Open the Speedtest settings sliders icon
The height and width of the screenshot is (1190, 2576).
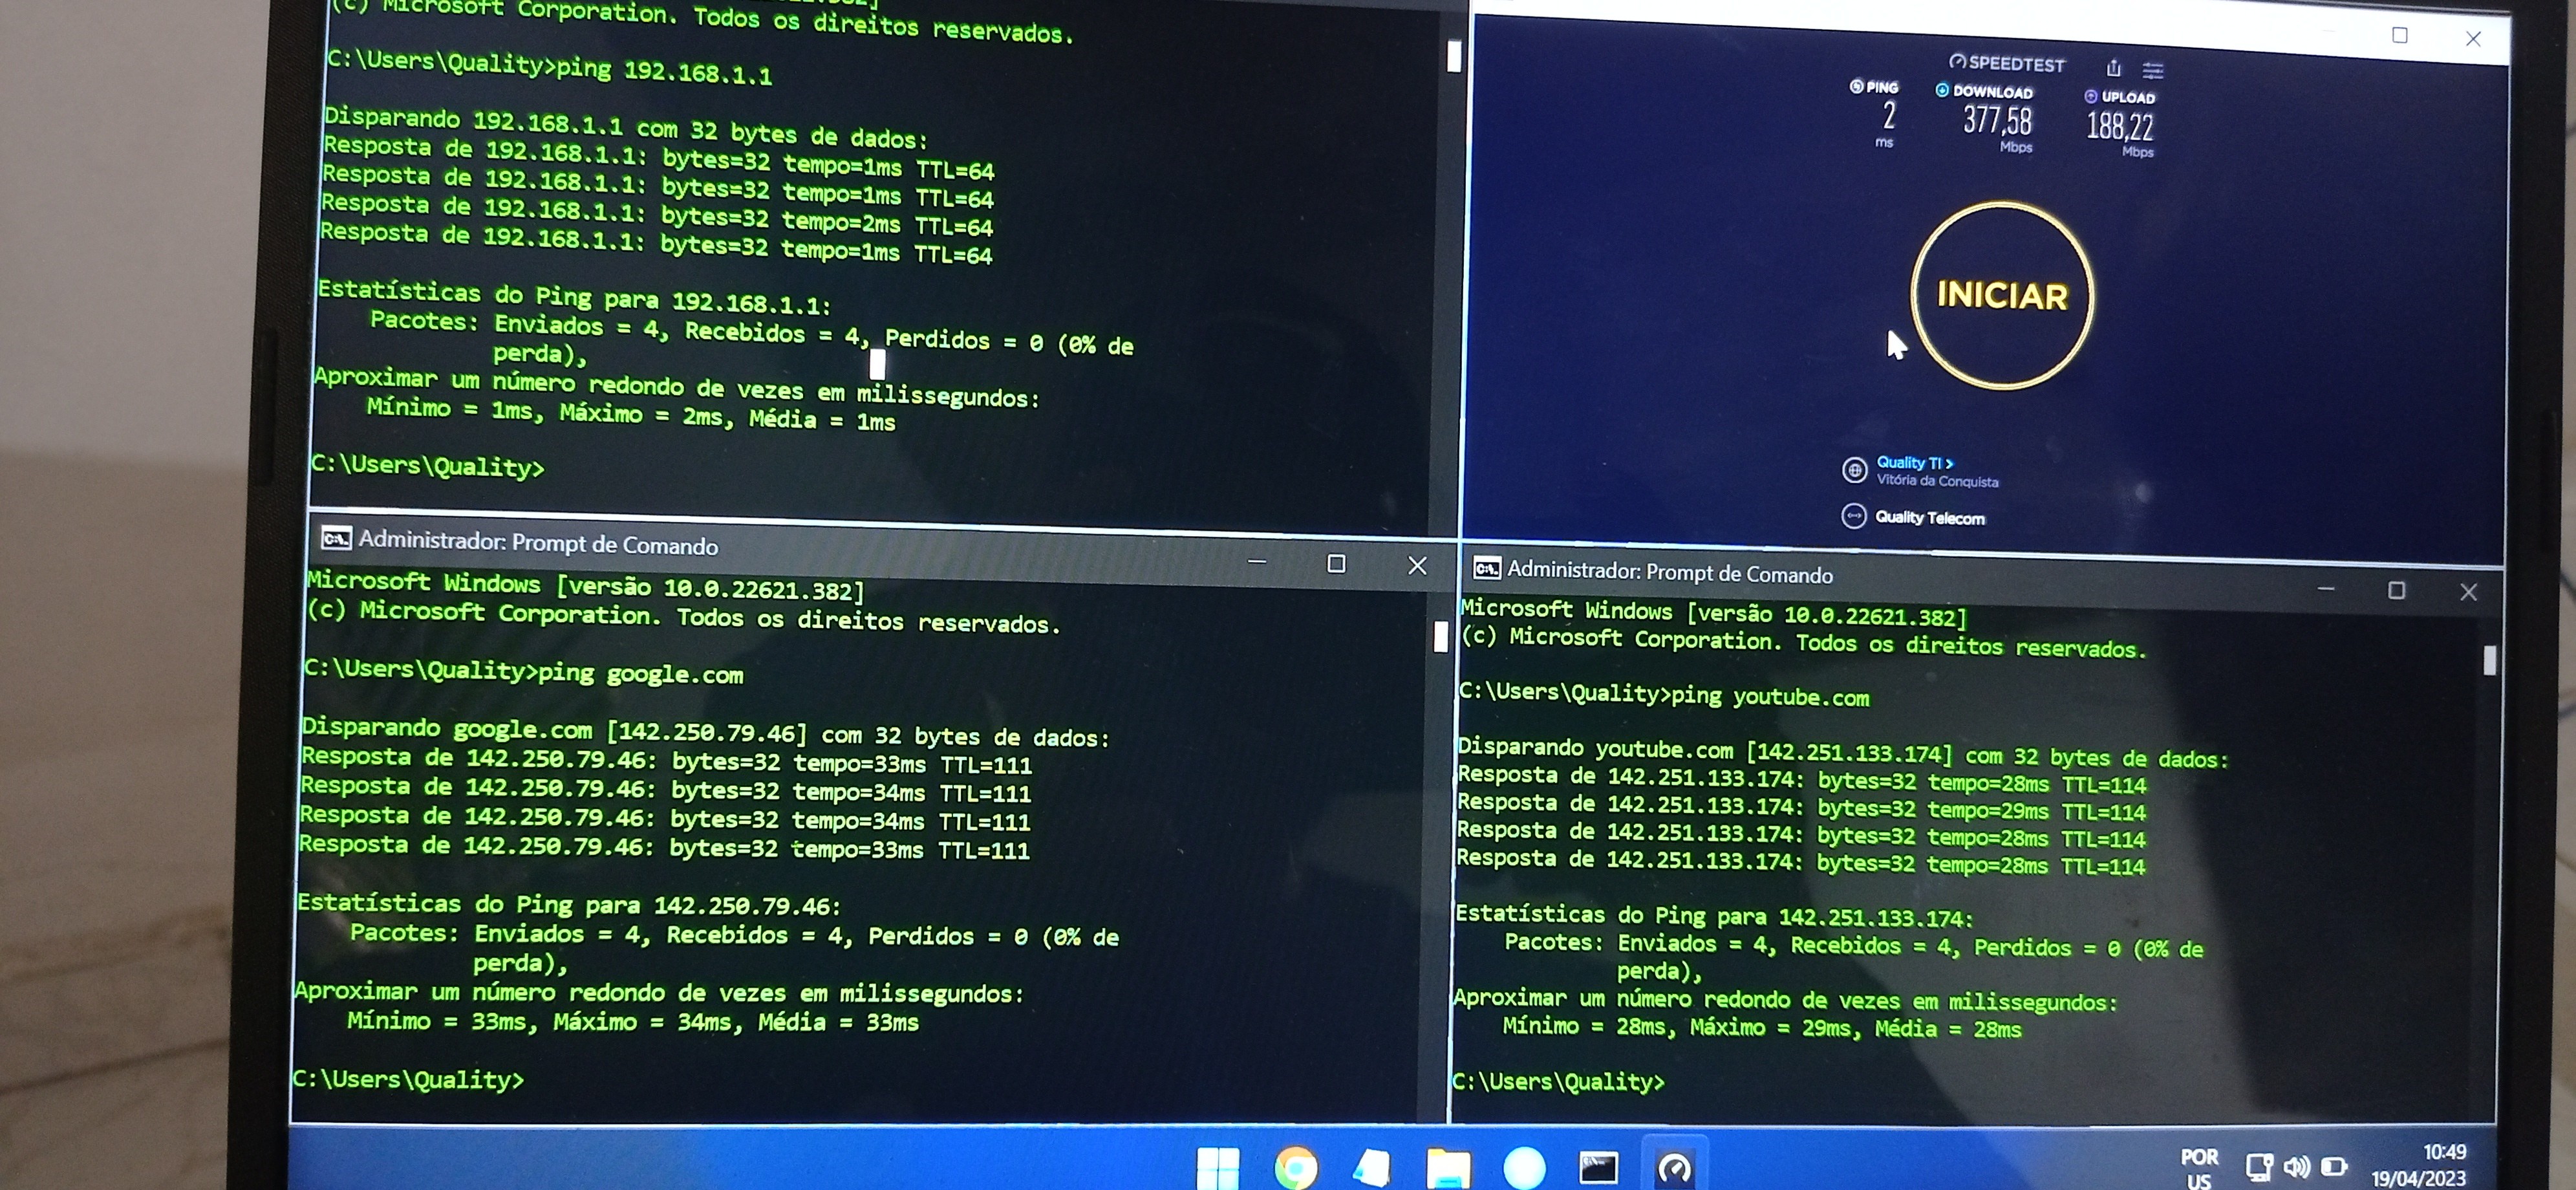point(2153,70)
